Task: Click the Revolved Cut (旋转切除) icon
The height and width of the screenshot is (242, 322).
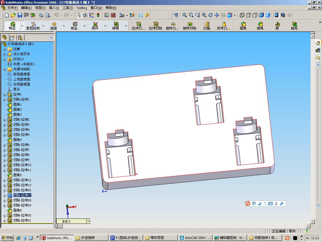Action: [190, 26]
